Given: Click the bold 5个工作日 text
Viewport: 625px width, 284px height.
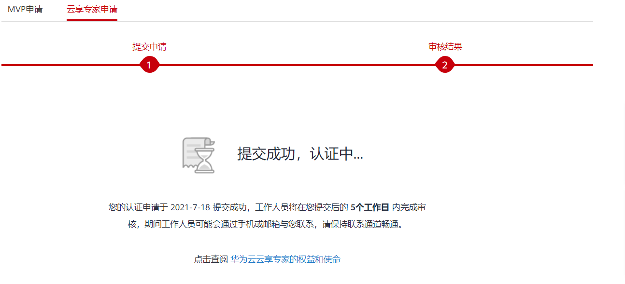Looking at the screenshot, I should click(370, 207).
